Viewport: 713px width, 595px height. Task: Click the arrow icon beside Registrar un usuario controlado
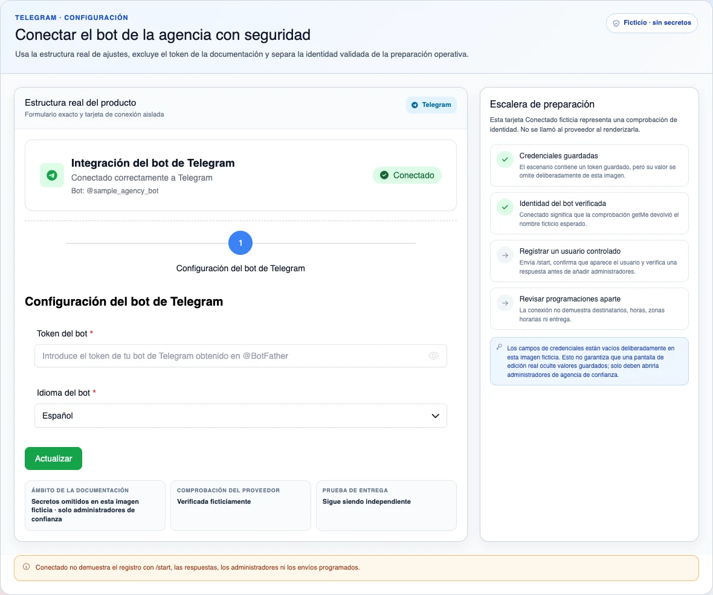click(505, 256)
